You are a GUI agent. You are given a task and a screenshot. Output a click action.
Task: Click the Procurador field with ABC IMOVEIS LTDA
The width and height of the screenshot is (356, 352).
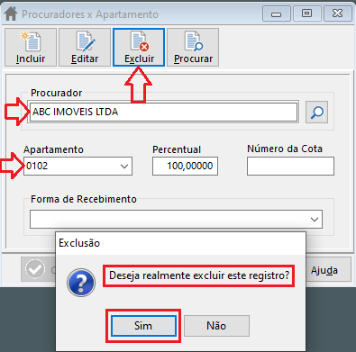(163, 112)
